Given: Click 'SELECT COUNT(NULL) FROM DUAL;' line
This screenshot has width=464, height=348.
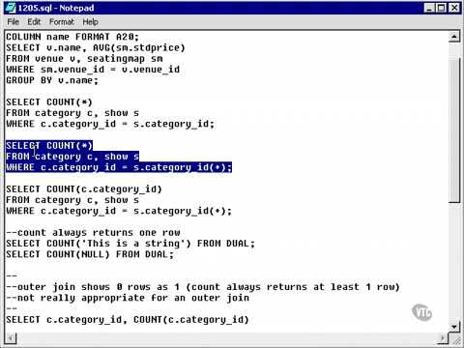Looking at the screenshot, I should click(x=90, y=254).
